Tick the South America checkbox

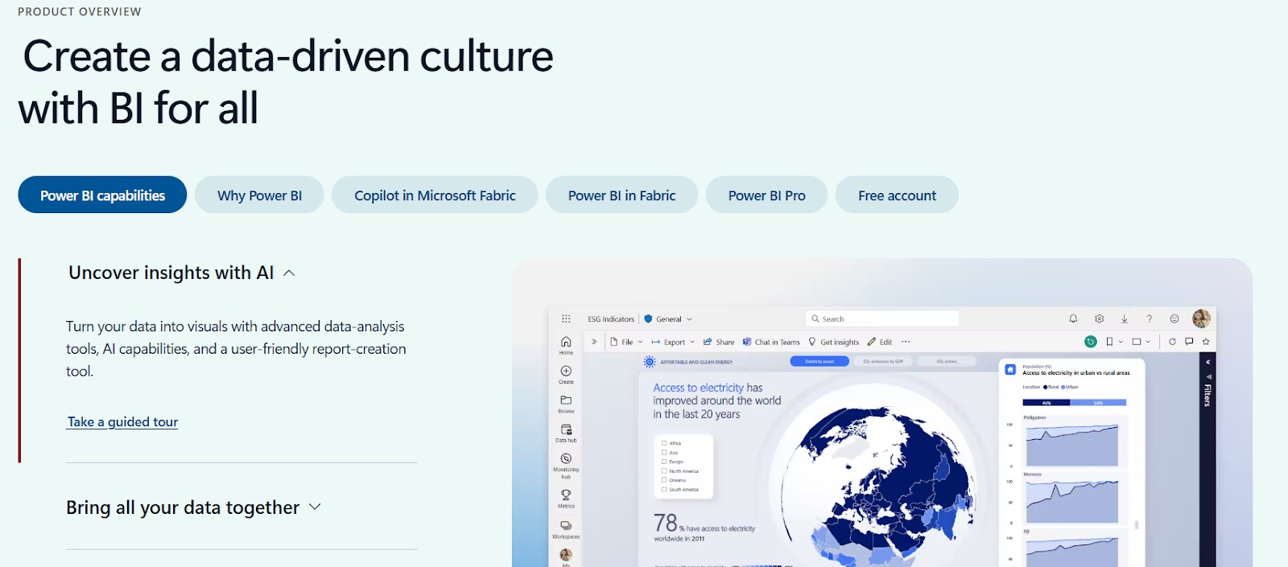[x=664, y=489]
